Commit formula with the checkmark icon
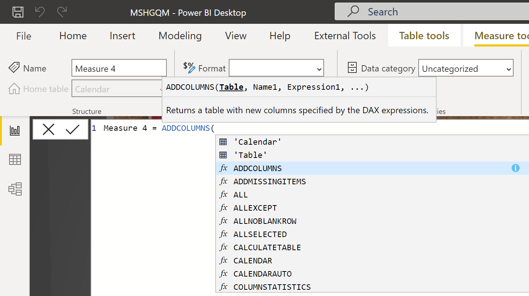The height and width of the screenshot is (296, 529). tap(73, 129)
